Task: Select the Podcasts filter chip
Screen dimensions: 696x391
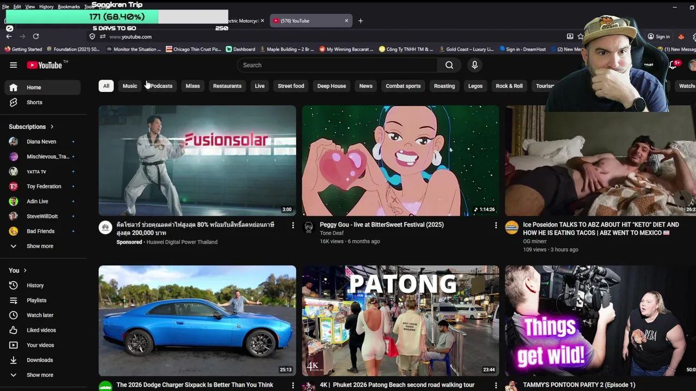Action: 161,86
